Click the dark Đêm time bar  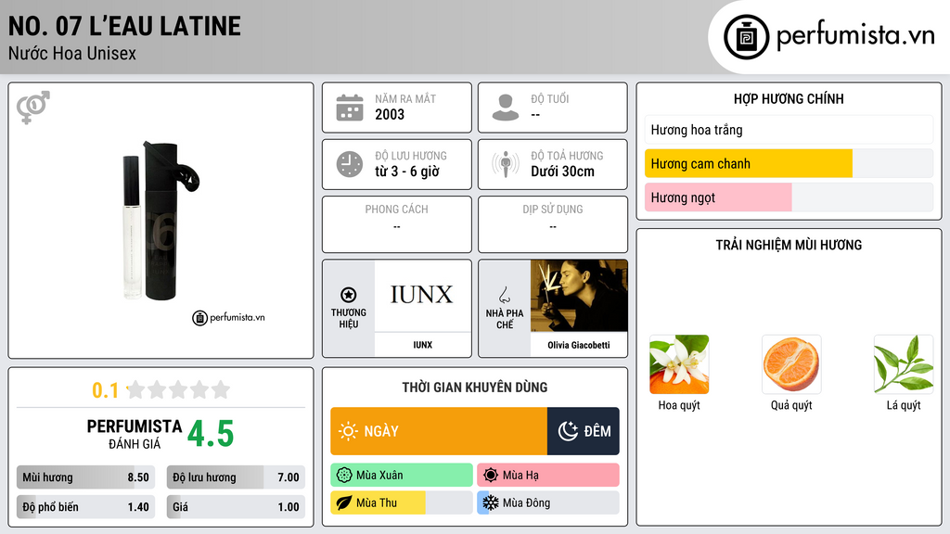click(584, 431)
